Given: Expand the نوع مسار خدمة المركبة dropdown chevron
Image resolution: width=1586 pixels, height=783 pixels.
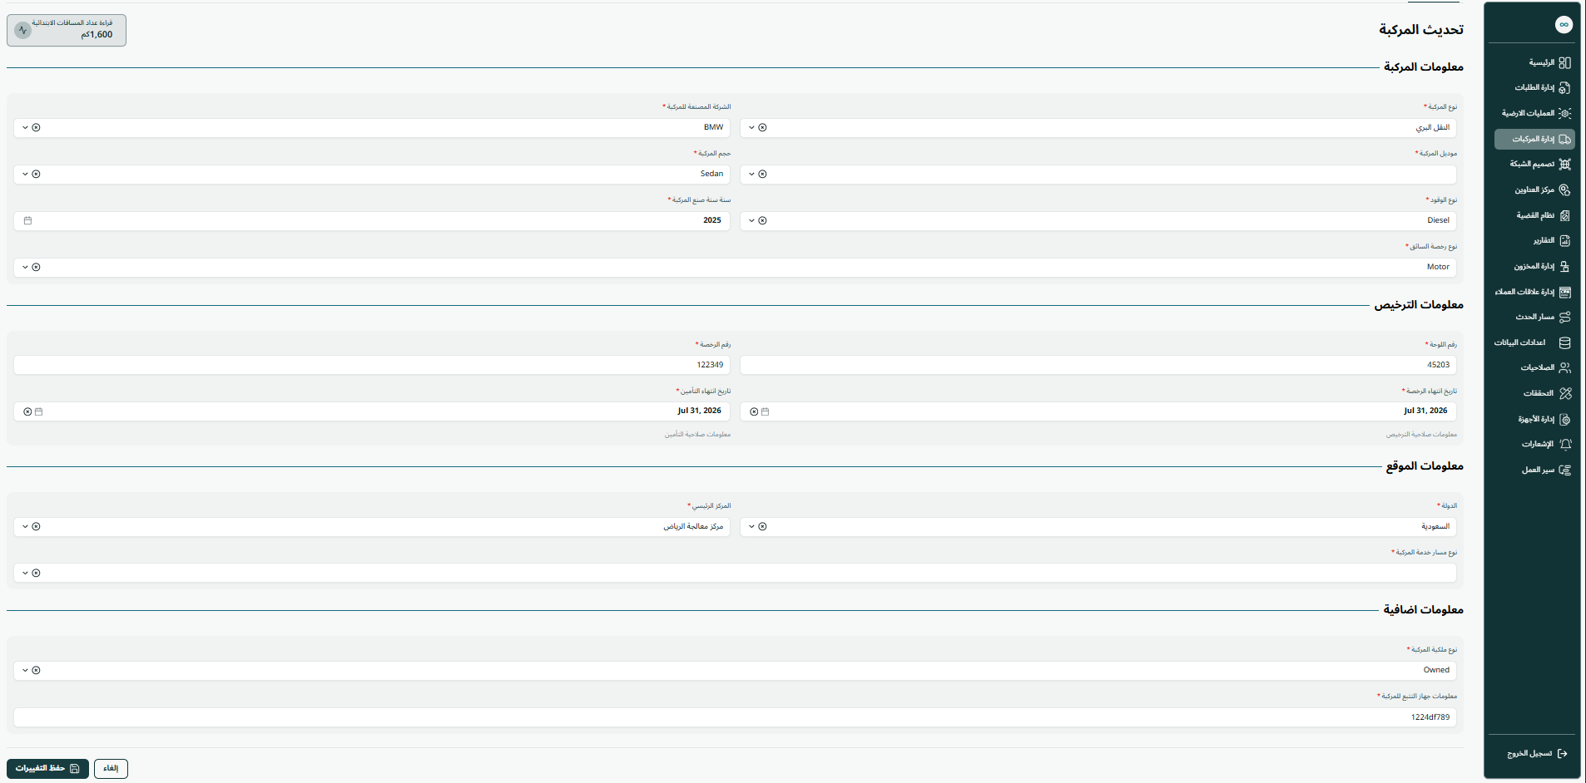Looking at the screenshot, I should tap(25, 573).
